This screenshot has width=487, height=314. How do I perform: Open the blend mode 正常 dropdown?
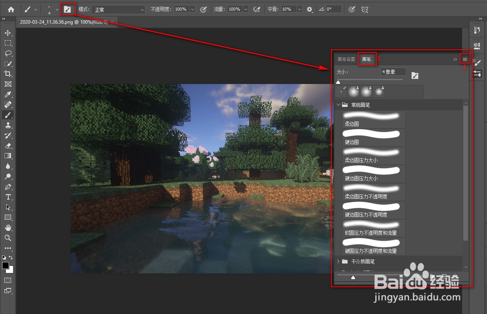[118, 9]
